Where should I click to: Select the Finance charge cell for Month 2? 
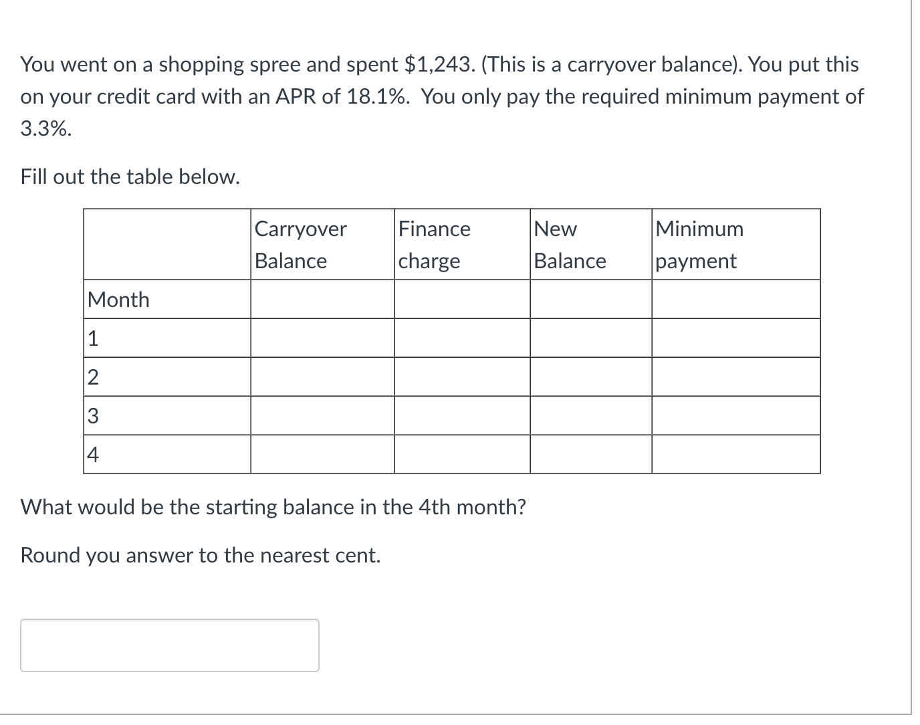(461, 377)
